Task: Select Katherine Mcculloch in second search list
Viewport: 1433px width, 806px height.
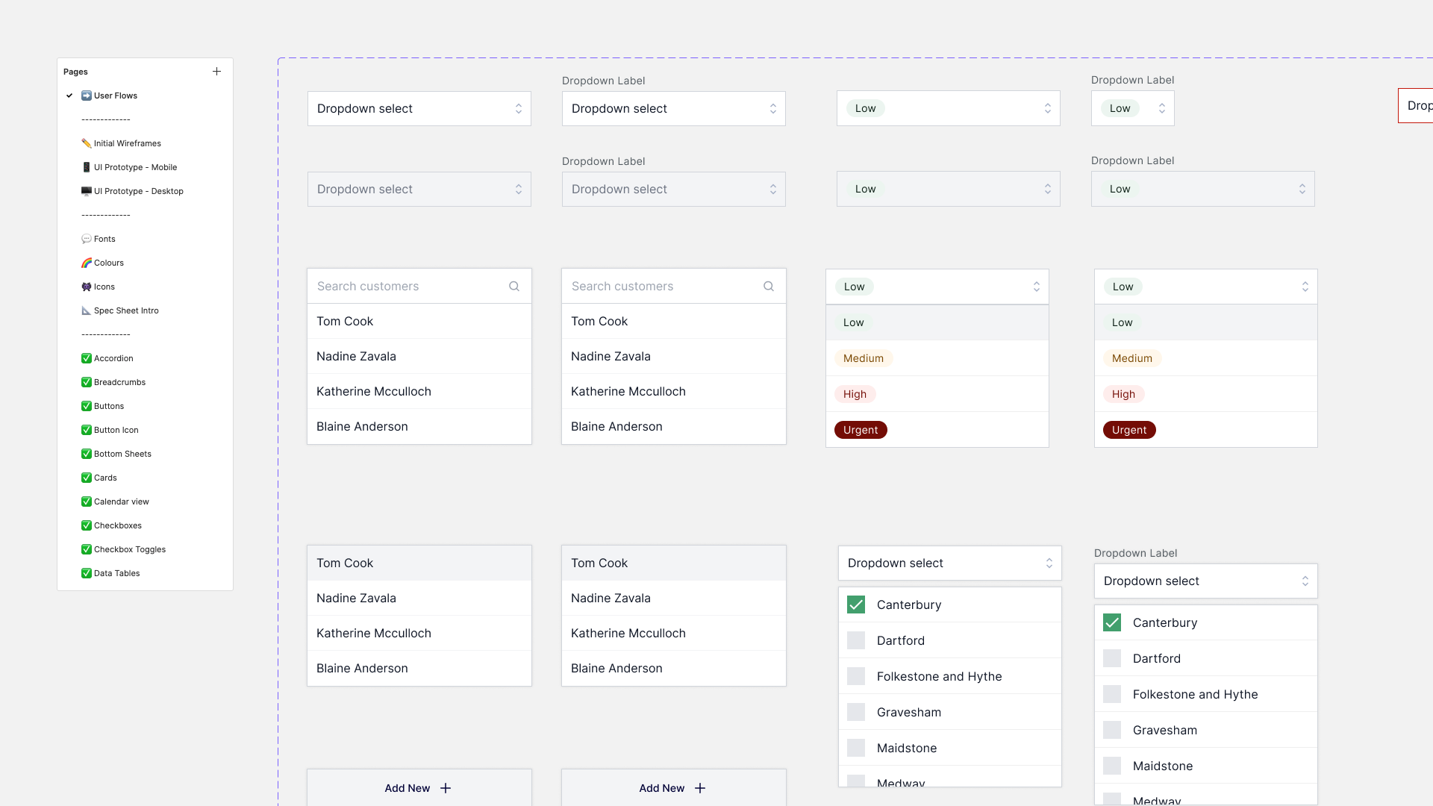Action: [x=674, y=391]
